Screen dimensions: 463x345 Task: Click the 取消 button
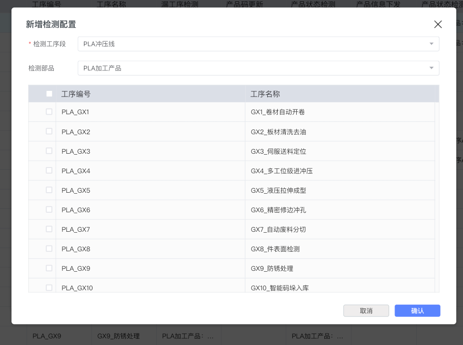pyautogui.click(x=366, y=311)
